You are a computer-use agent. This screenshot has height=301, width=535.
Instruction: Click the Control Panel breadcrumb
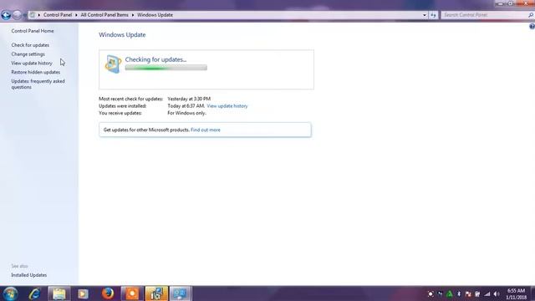(58, 15)
